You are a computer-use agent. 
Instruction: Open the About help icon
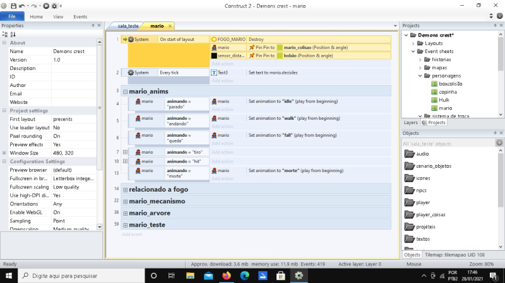(499, 16)
